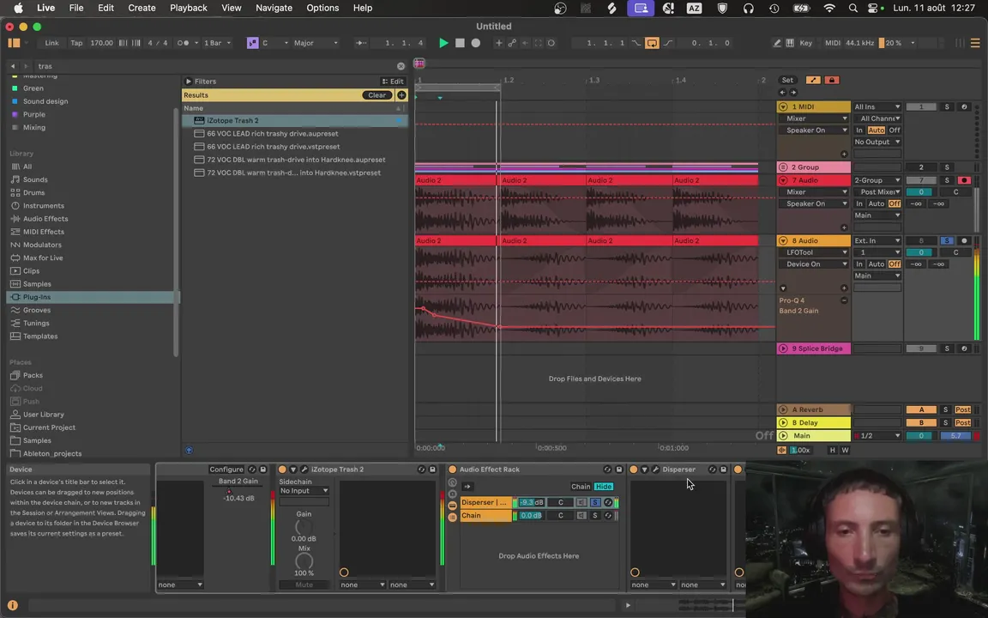This screenshot has width=988, height=618.
Task: Open User Library in Places
Action: click(x=44, y=415)
